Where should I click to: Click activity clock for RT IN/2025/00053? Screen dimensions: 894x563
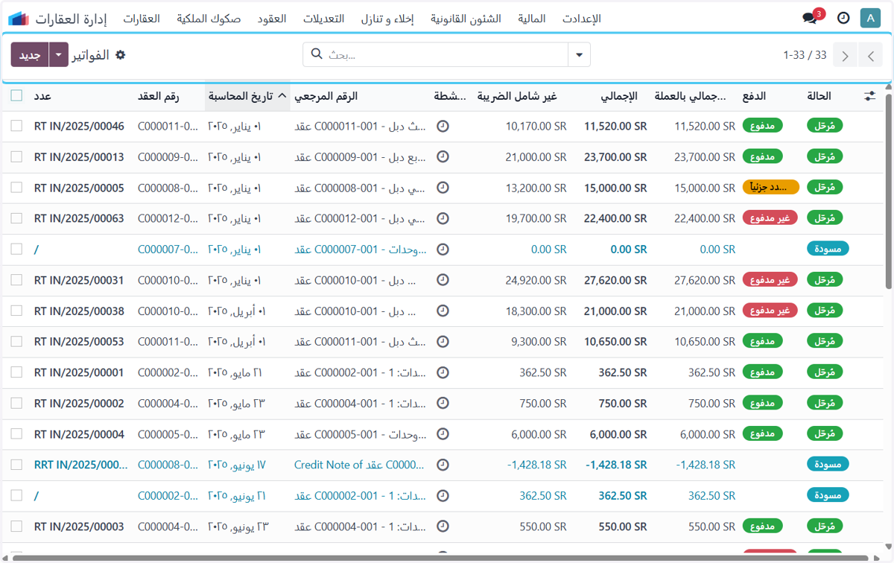(443, 342)
